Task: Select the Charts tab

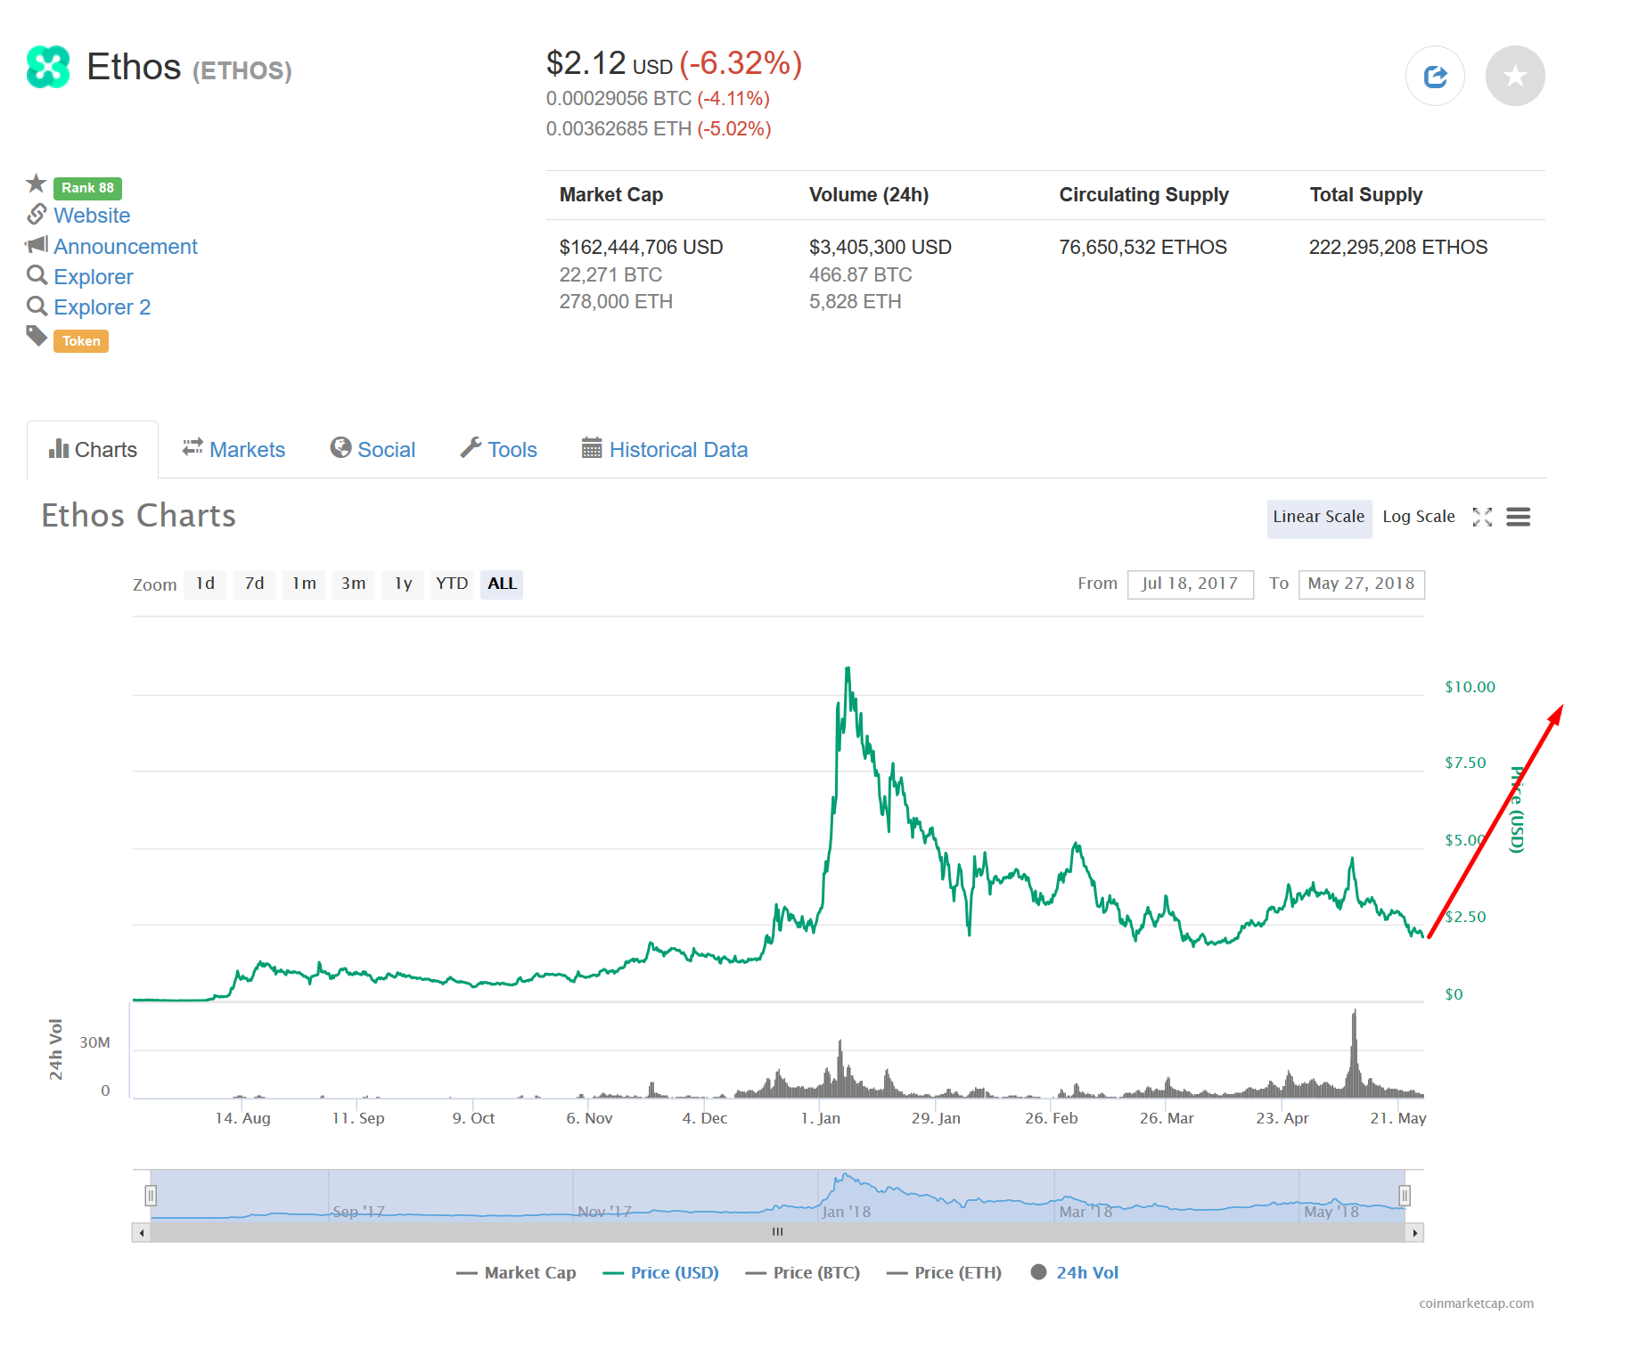Action: point(93,450)
